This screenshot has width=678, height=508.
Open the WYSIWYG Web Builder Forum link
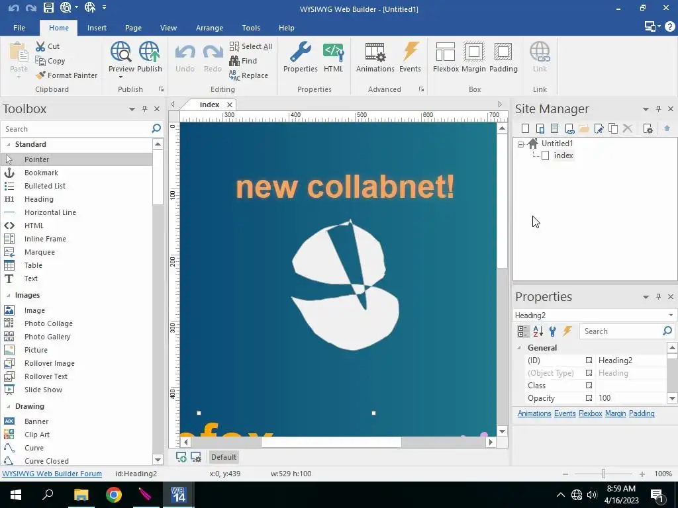click(x=52, y=474)
